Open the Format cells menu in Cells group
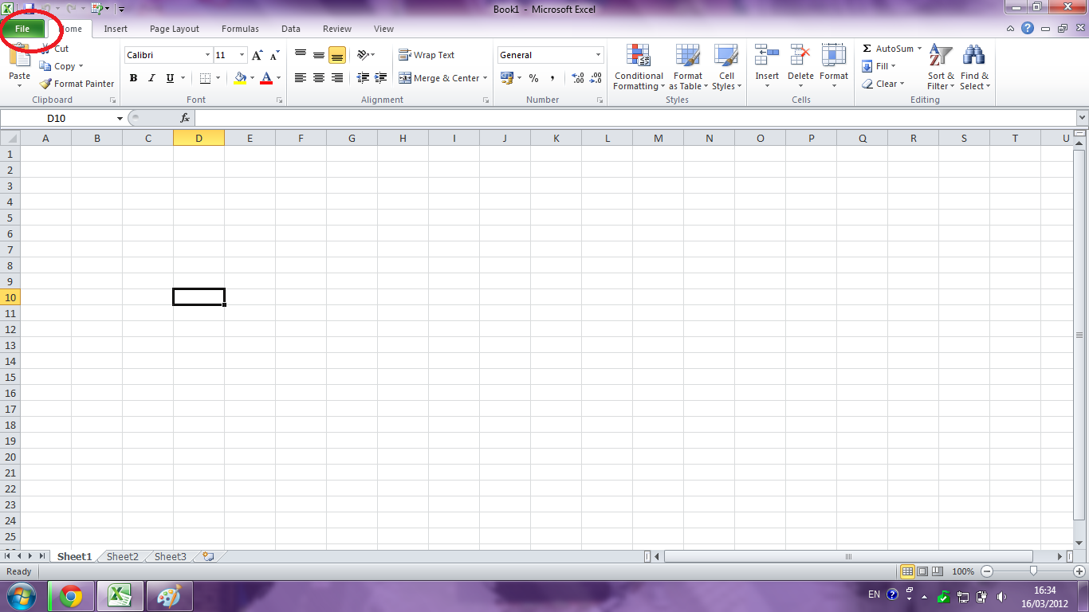Screen dimensions: 1089x612 pyautogui.click(x=834, y=67)
